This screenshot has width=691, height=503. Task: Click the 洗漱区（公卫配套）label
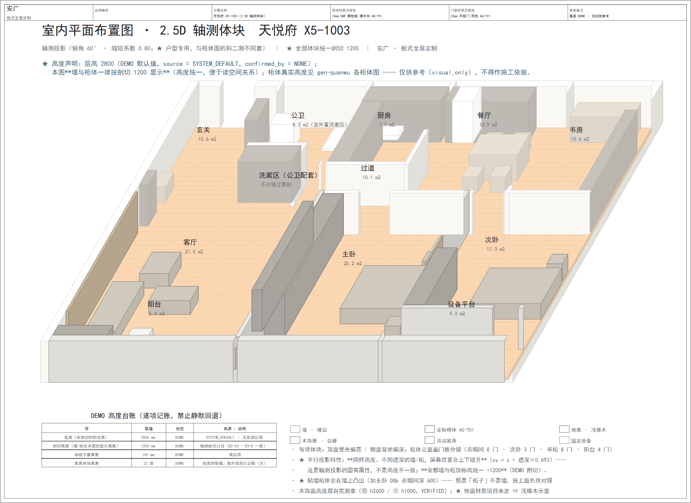click(288, 175)
